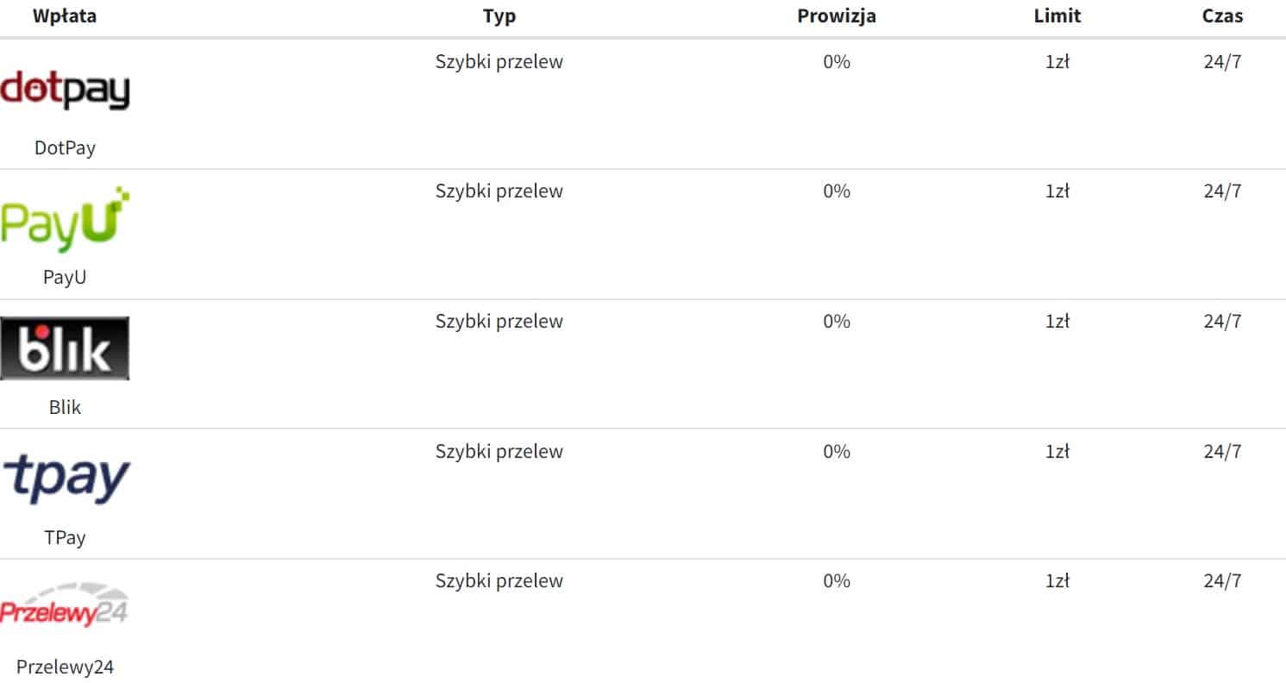Choose the tpay logo
Screen dimensions: 1286x683
click(66, 479)
